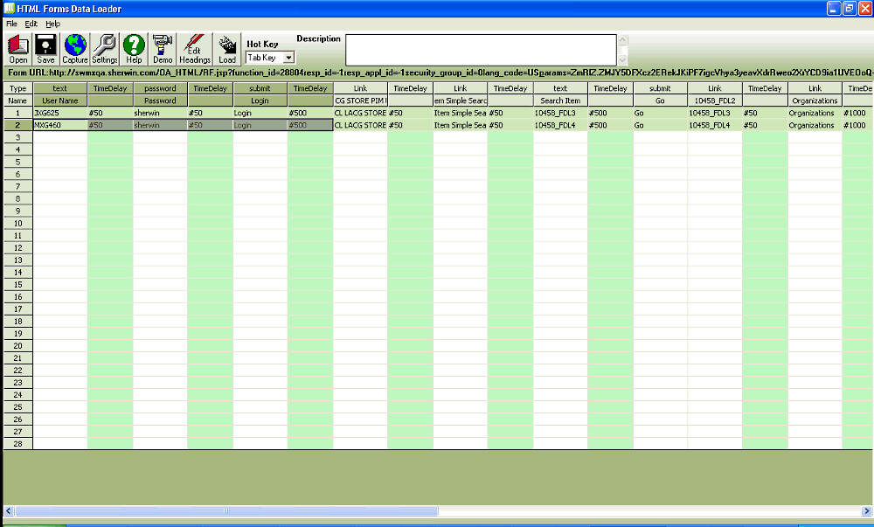Click '10458_FDL4' text cell in row 2
The image size is (874, 527).
click(x=560, y=125)
